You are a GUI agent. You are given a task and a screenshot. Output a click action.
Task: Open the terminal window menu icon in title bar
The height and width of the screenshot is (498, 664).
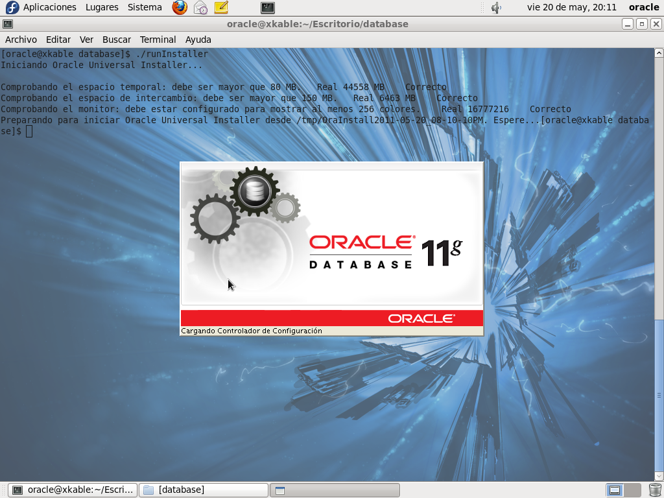[8, 24]
